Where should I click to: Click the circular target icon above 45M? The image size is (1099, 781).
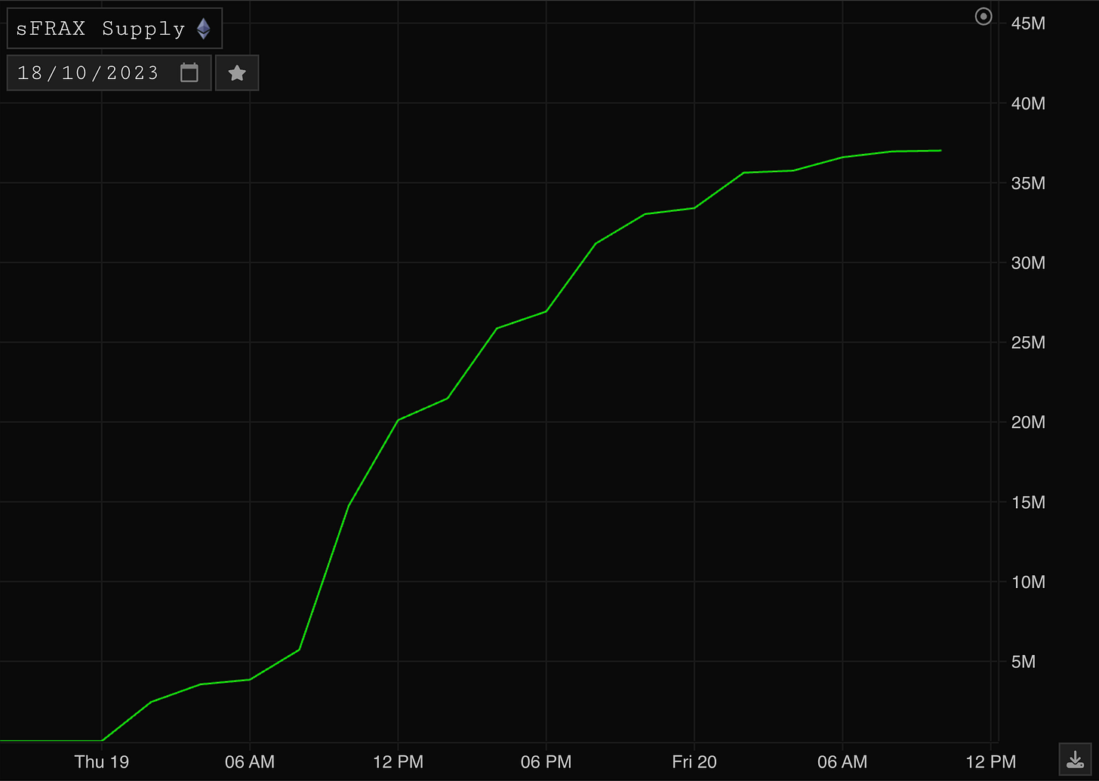click(x=984, y=16)
